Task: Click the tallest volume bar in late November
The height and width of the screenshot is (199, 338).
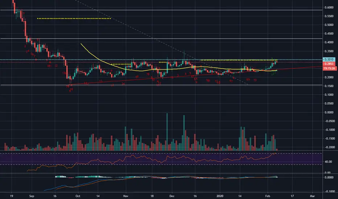Action: (167, 132)
